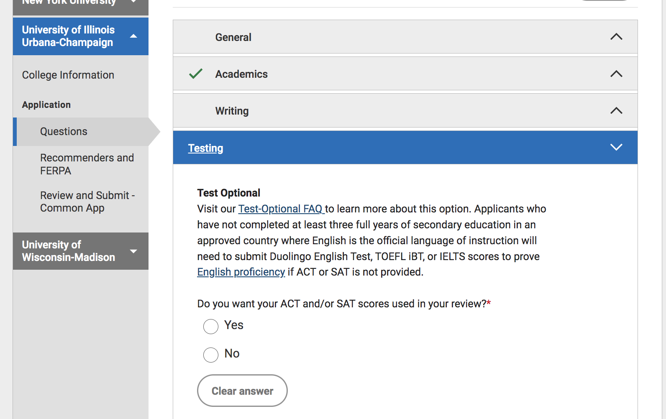Image resolution: width=666 pixels, height=419 pixels.
Task: Go to College Information
Action: coord(68,75)
